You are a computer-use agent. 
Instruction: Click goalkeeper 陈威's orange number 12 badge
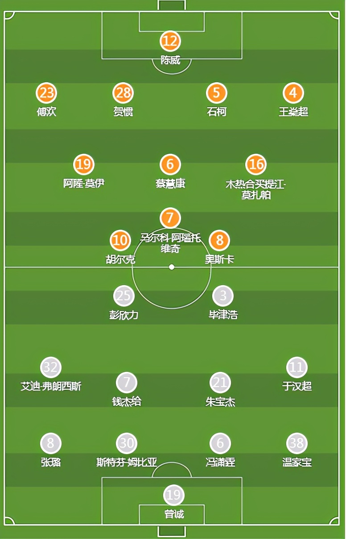170,42
